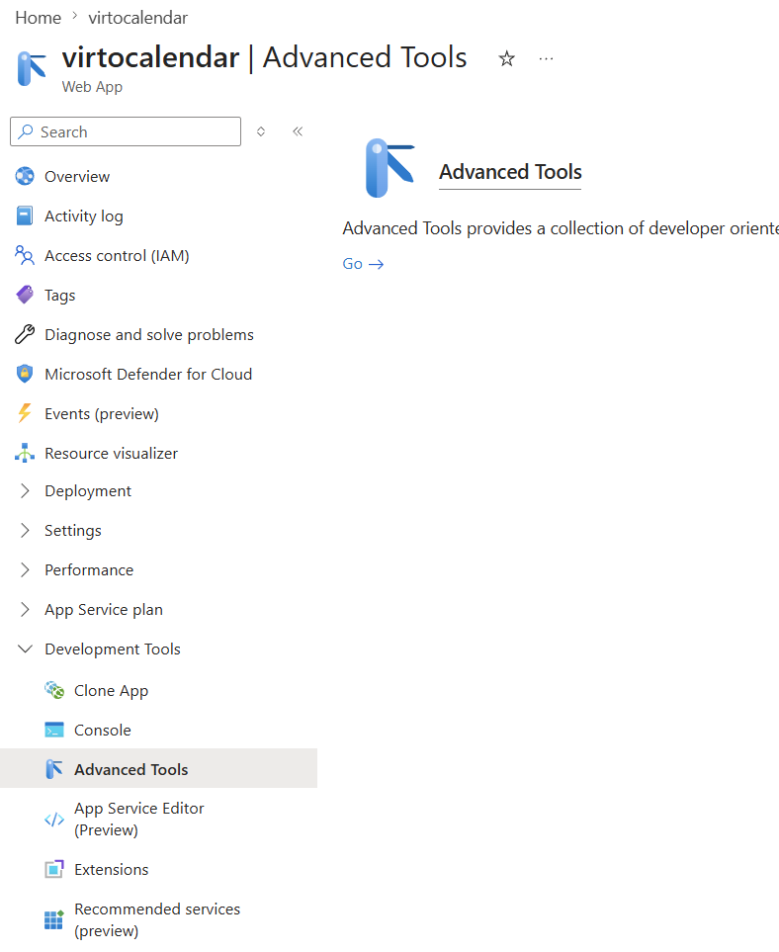Expand the Performance section
The width and height of the screenshot is (779, 952).
[25, 569]
